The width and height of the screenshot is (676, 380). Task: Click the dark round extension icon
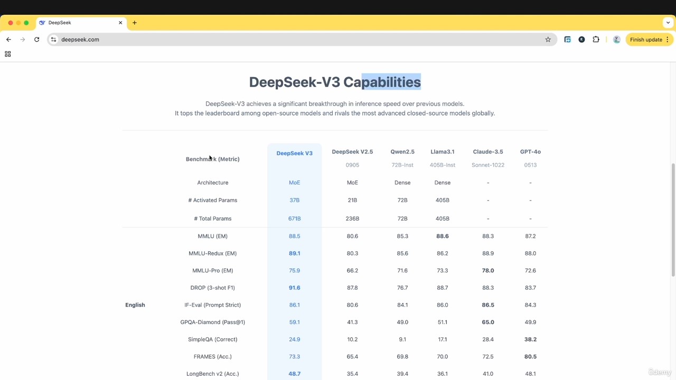tap(581, 40)
